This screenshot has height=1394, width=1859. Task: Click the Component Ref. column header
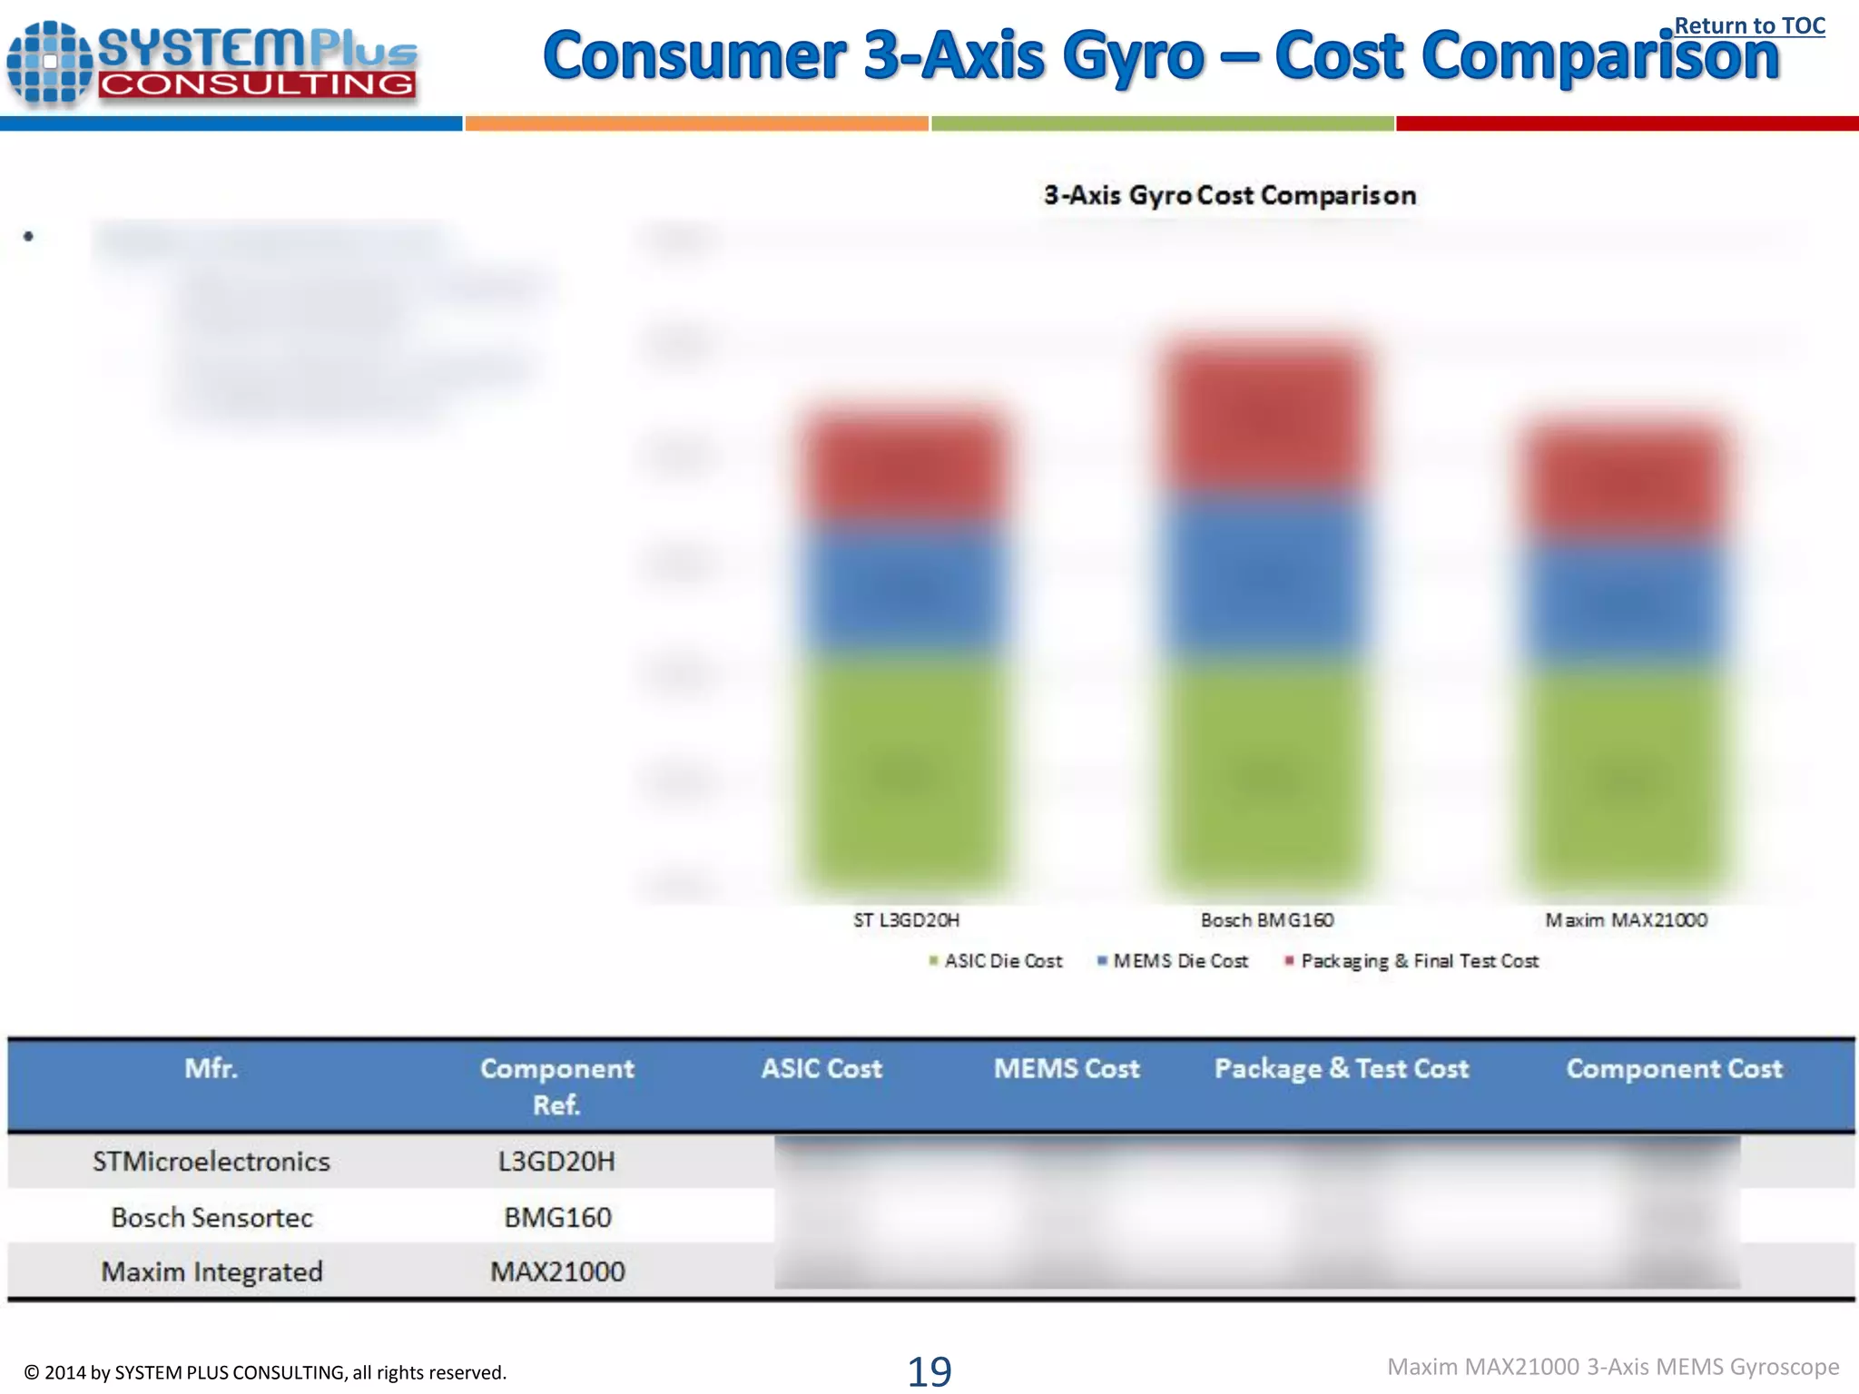556,1086
